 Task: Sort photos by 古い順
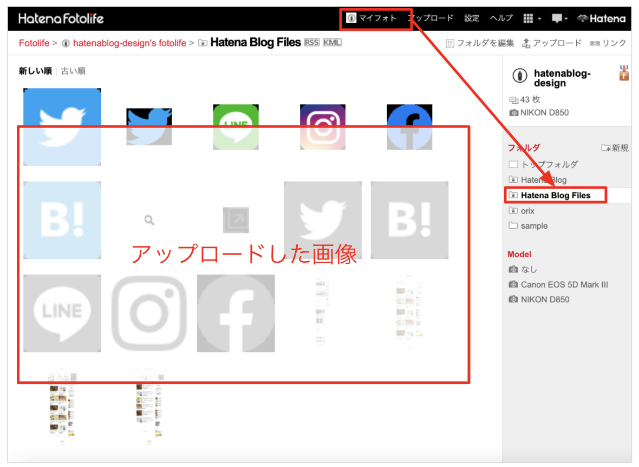(x=73, y=71)
